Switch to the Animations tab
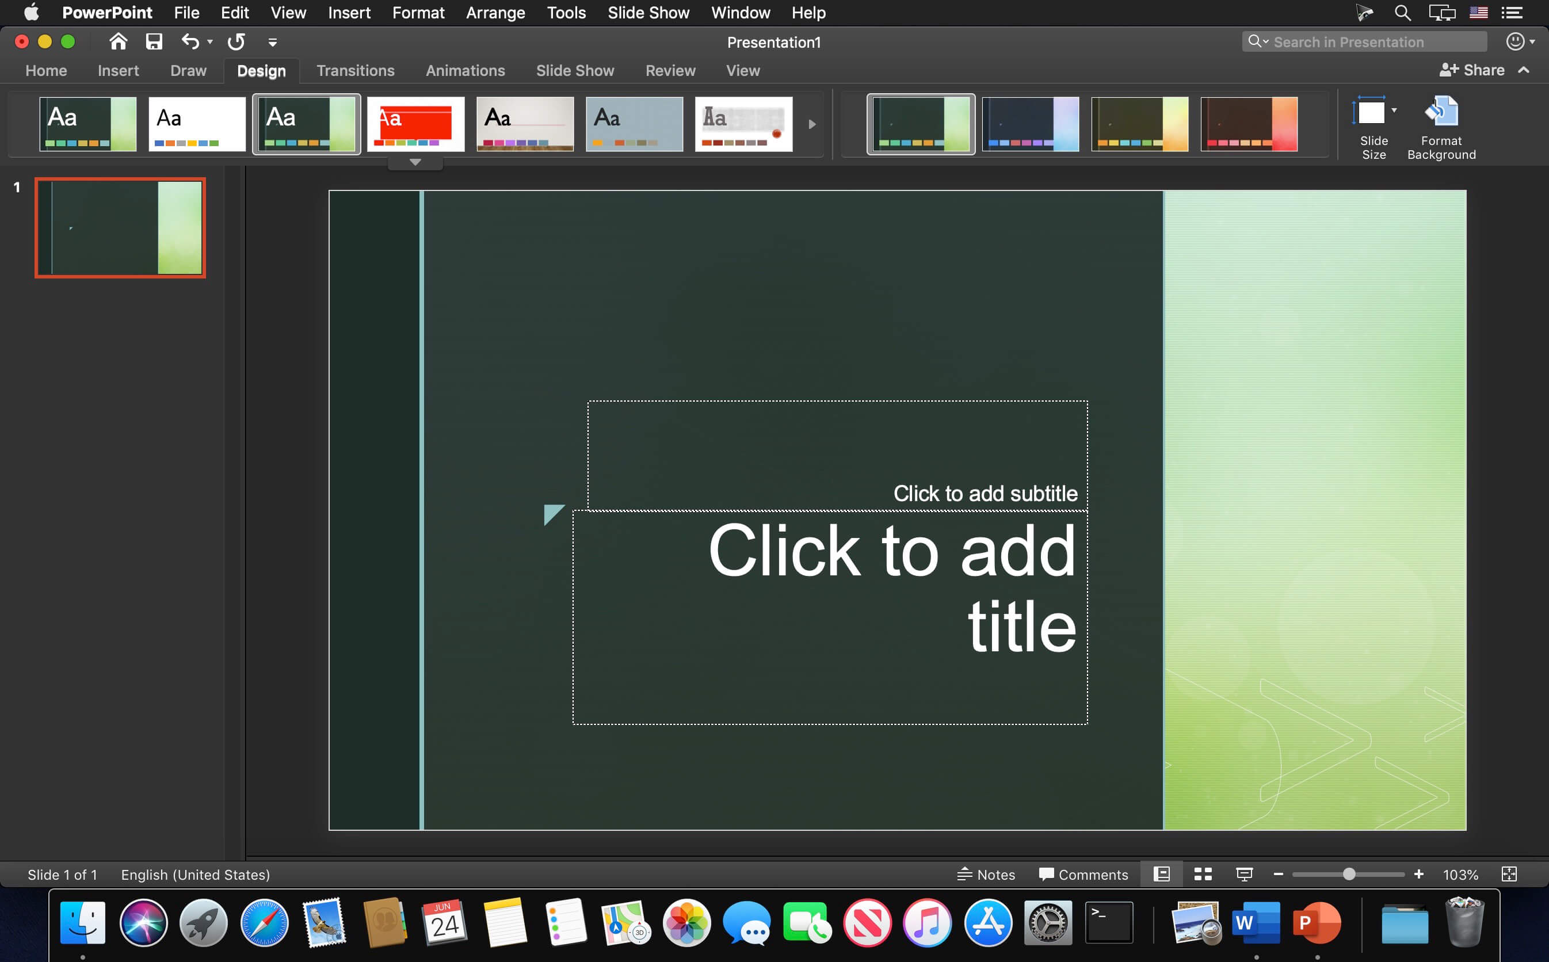Screen dimensions: 1549x962 (464, 70)
